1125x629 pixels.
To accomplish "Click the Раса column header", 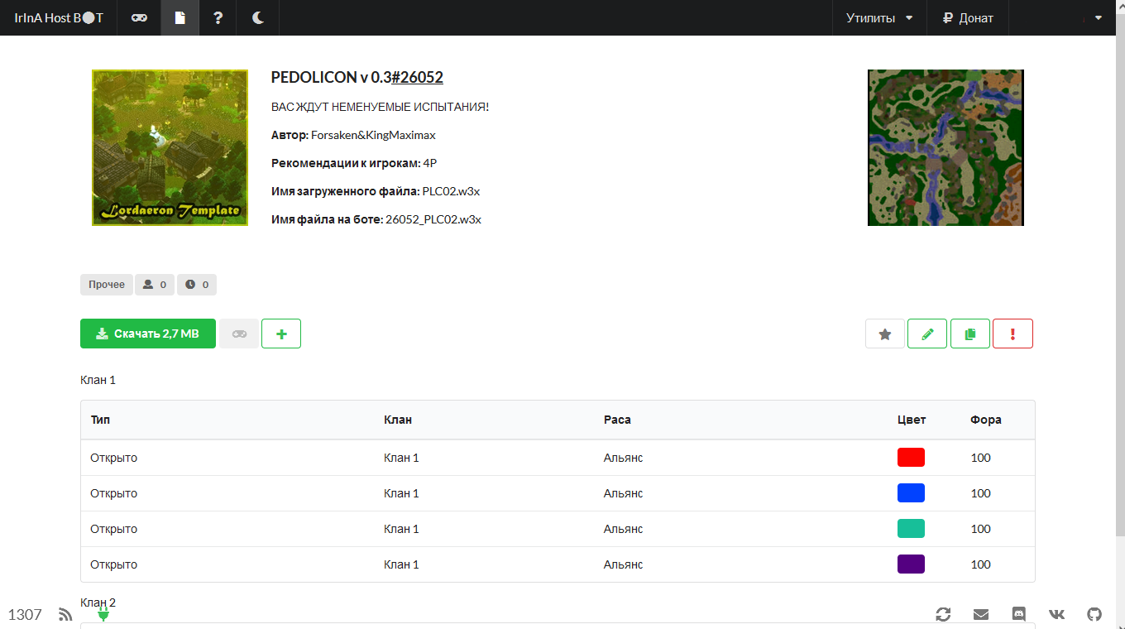I will click(x=617, y=420).
